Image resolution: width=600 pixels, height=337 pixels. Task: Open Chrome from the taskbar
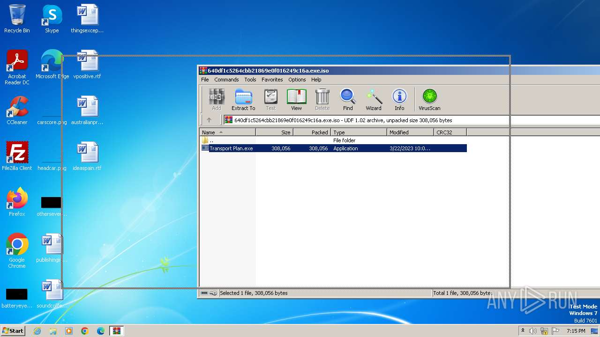85,331
